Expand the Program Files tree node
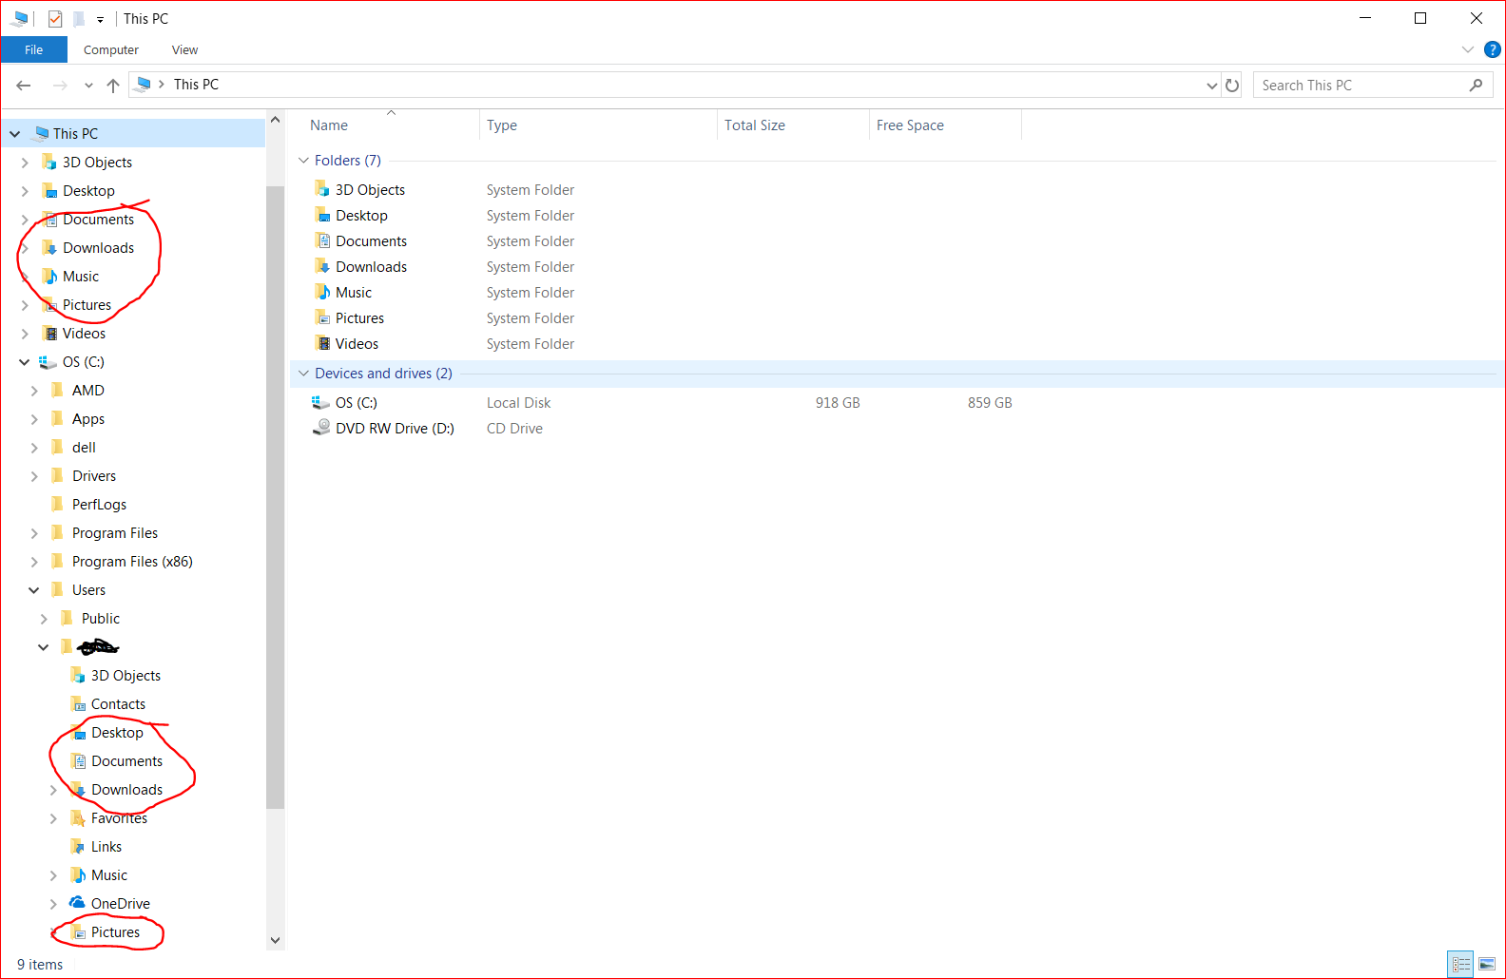Viewport: 1506px width, 979px height. (34, 533)
